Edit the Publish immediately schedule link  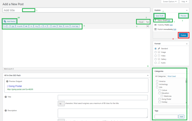coord(175,29)
